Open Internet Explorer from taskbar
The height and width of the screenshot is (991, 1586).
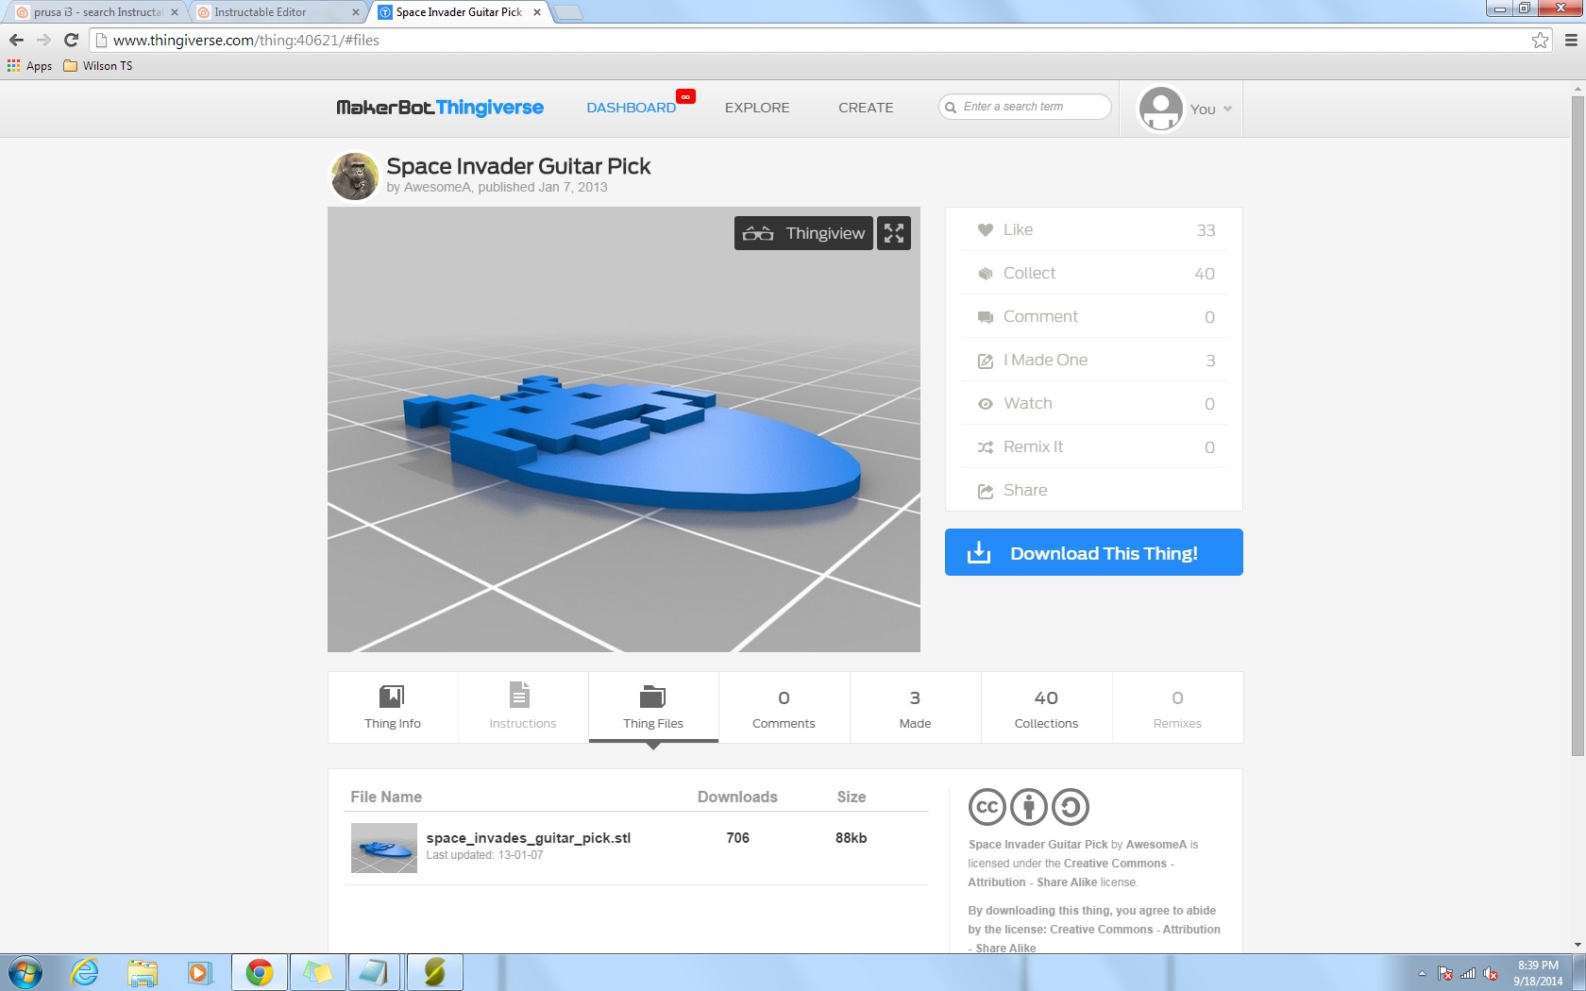(x=84, y=972)
